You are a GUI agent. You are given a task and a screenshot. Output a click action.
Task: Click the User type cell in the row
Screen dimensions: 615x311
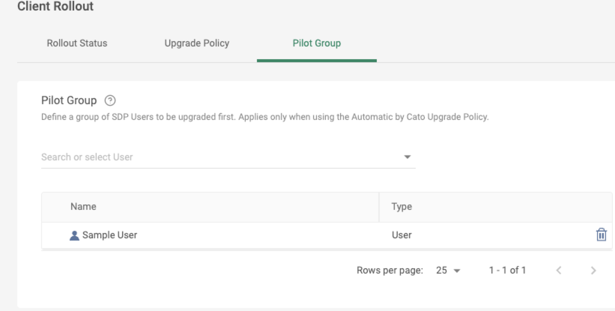point(402,235)
